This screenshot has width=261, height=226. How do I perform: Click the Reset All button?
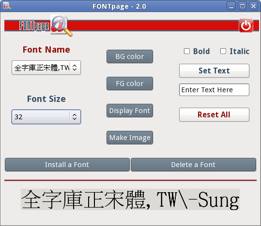click(x=214, y=115)
